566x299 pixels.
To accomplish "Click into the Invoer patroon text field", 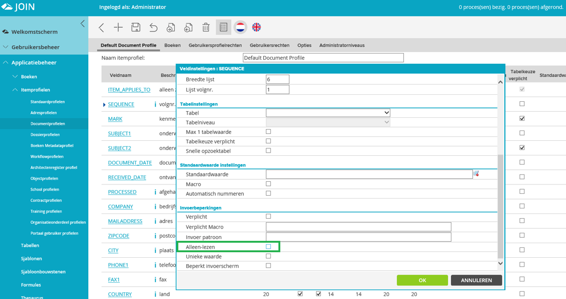I will [x=358, y=237].
